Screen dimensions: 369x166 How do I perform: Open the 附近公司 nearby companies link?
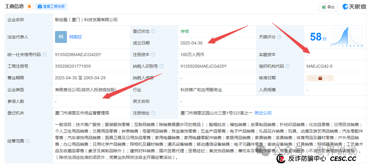[263, 113]
